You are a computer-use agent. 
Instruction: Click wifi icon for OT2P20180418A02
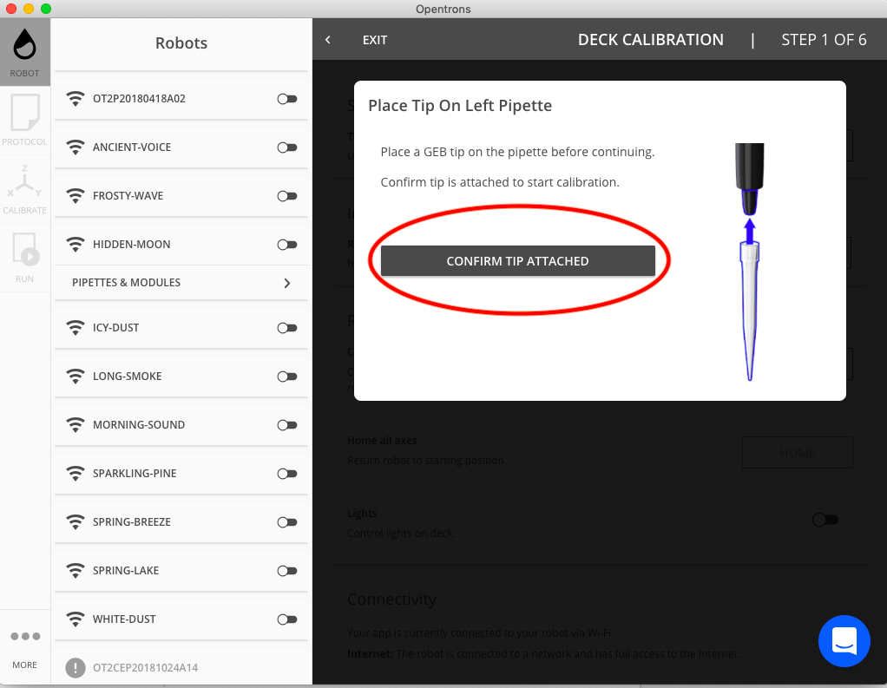coord(76,98)
